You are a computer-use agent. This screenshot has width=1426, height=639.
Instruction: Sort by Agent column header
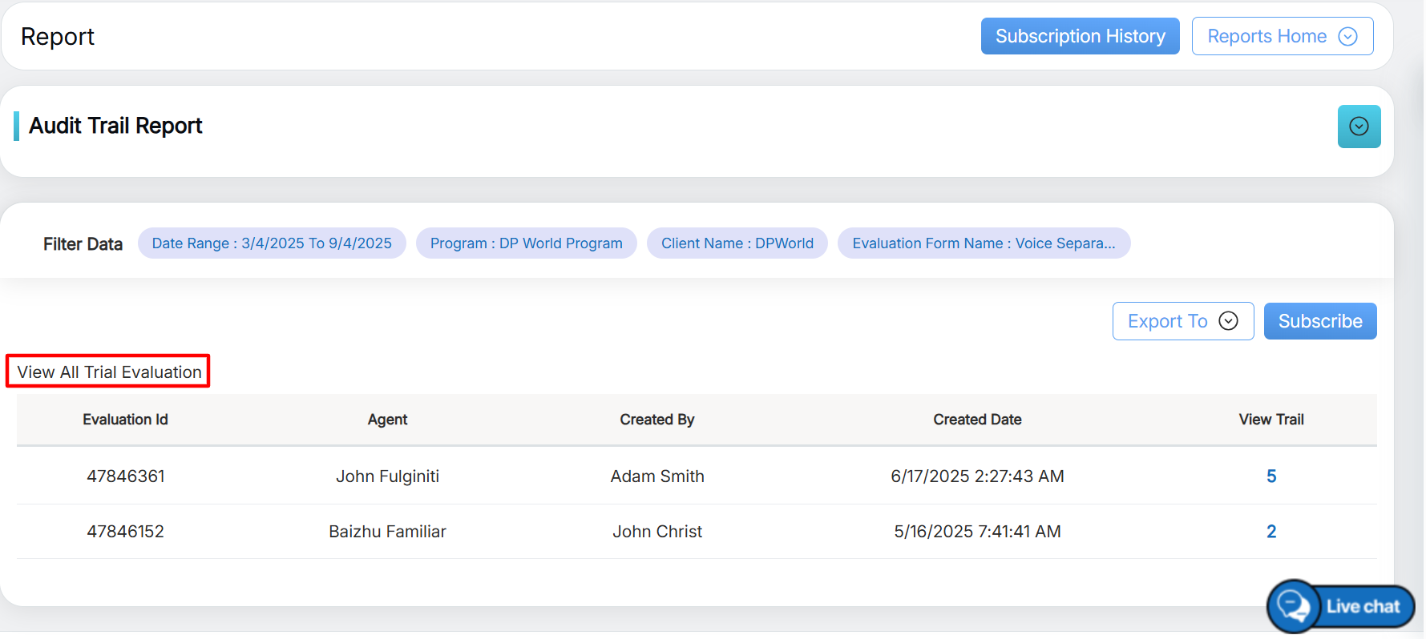tap(387, 420)
